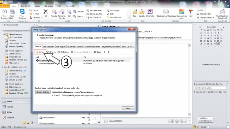
Task: Open Diğer dropdown in ribbon
Action: coord(78,16)
